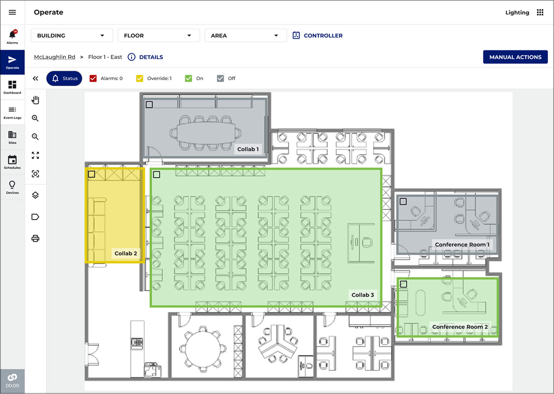This screenshot has height=394, width=554.
Task: Select the Collab 2 label on floorplan
Action: point(126,253)
